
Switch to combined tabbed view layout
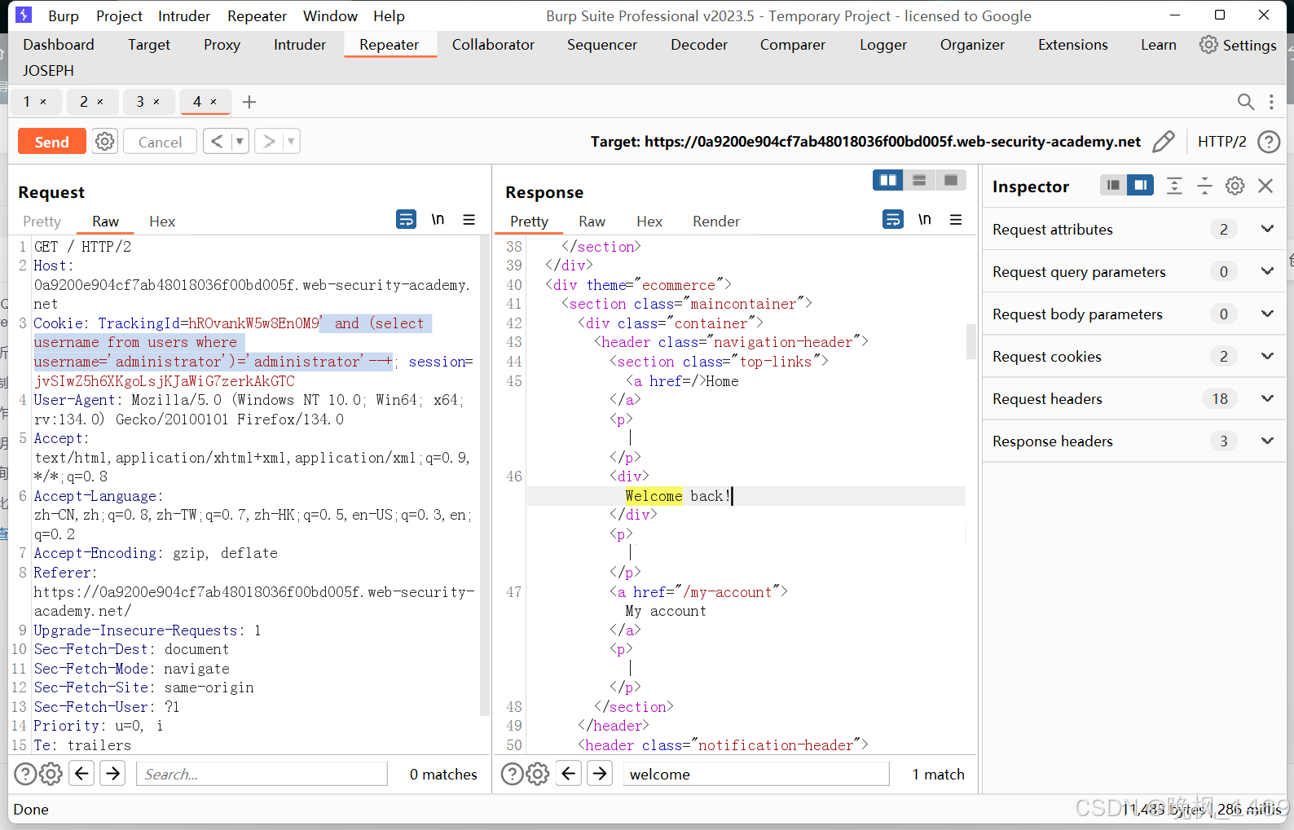tap(950, 180)
